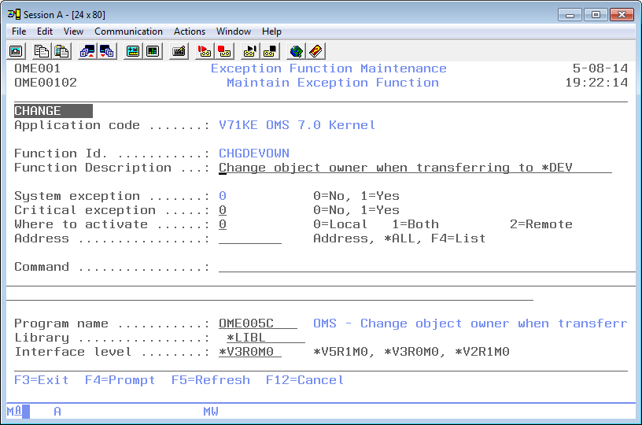
Task: Click the Paste clipboard toolbar icon
Action: coord(61,51)
